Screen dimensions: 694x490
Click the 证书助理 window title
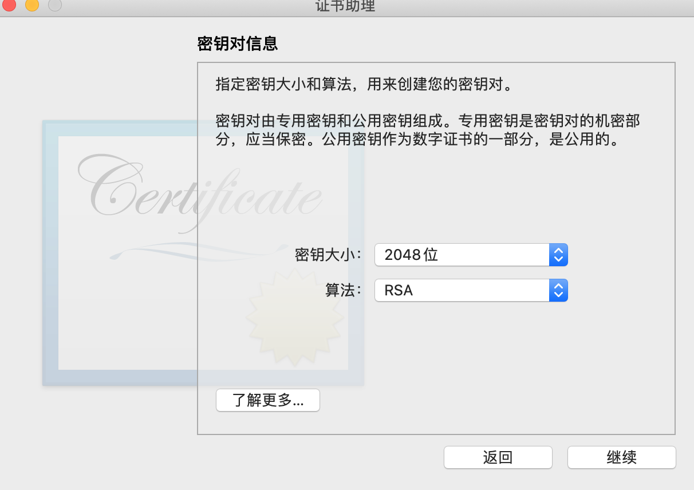coord(345,6)
